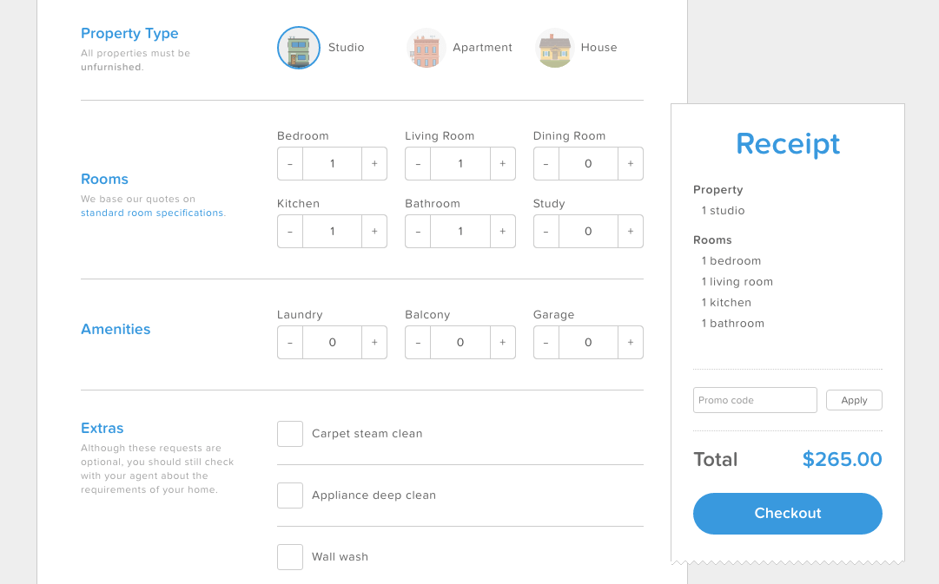Proceed with the Checkout button
The height and width of the screenshot is (584, 939).
787,514
